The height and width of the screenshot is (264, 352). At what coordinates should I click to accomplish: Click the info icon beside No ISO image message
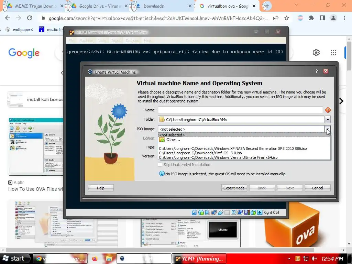coord(162,174)
